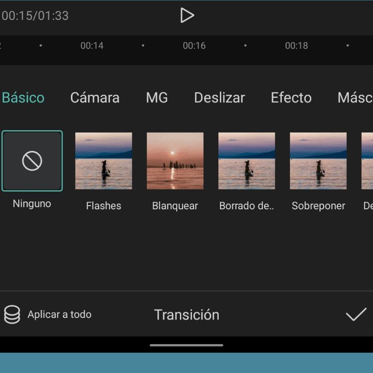Click the 00:16 timeline marker
This screenshot has height=373, width=373.
(x=194, y=46)
